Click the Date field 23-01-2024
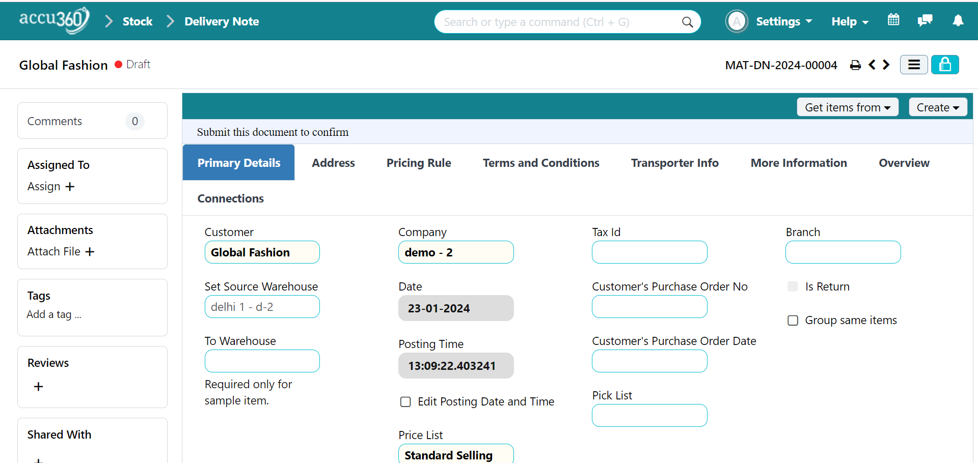This screenshot has height=463, width=978. (x=456, y=308)
